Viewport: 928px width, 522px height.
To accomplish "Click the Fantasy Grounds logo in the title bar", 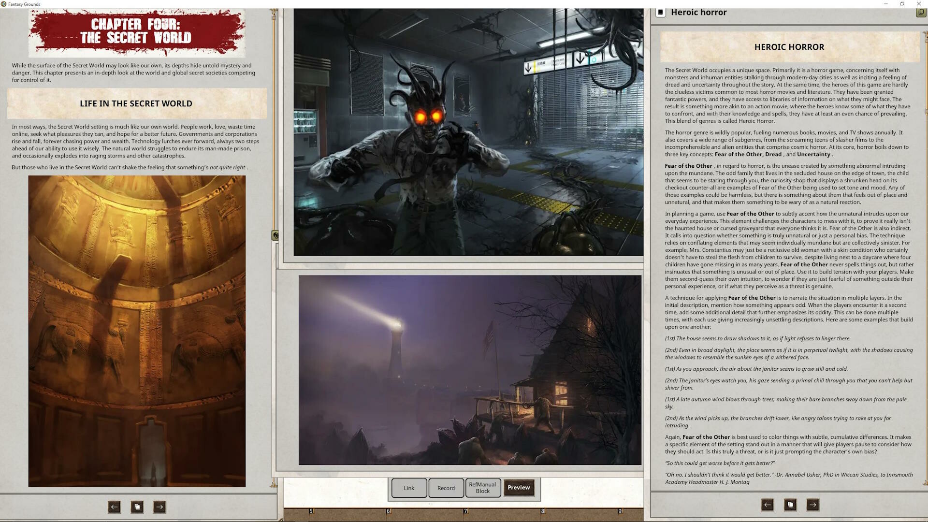I will (4, 4).
